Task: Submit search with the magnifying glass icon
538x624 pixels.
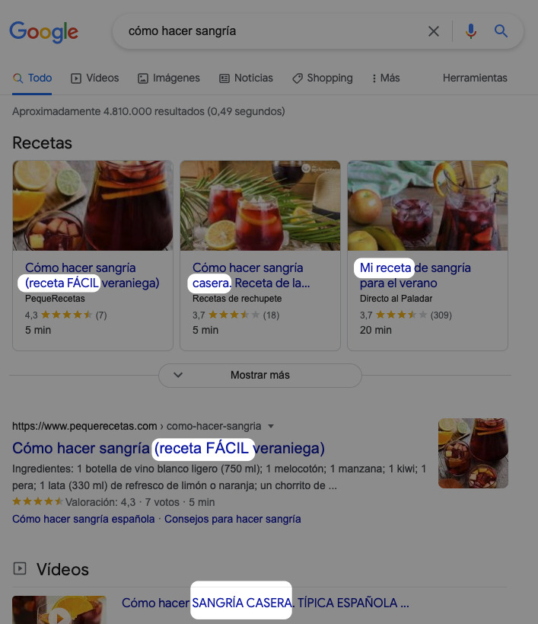Action: [501, 30]
